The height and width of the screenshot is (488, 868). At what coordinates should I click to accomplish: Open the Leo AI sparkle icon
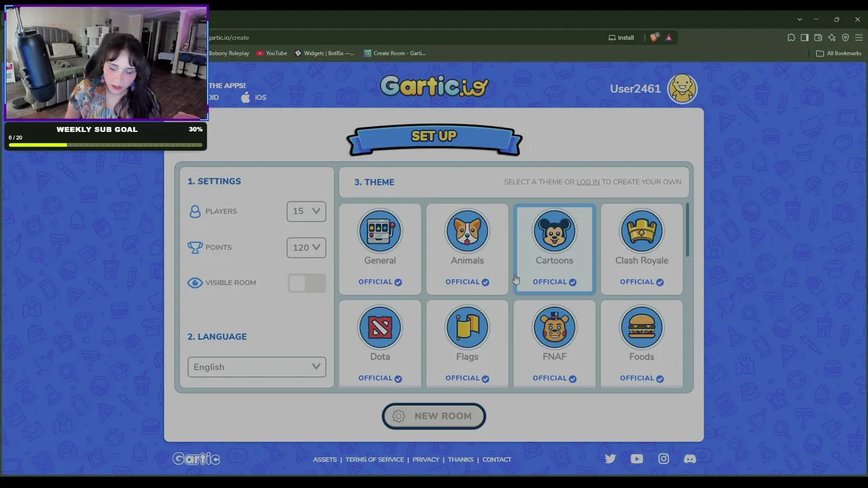pyautogui.click(x=831, y=37)
